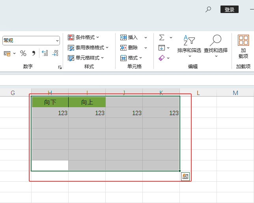The width and height of the screenshot is (254, 203).
Task: Open the 排序和筛选 sort and filter menu
Action: (189, 46)
